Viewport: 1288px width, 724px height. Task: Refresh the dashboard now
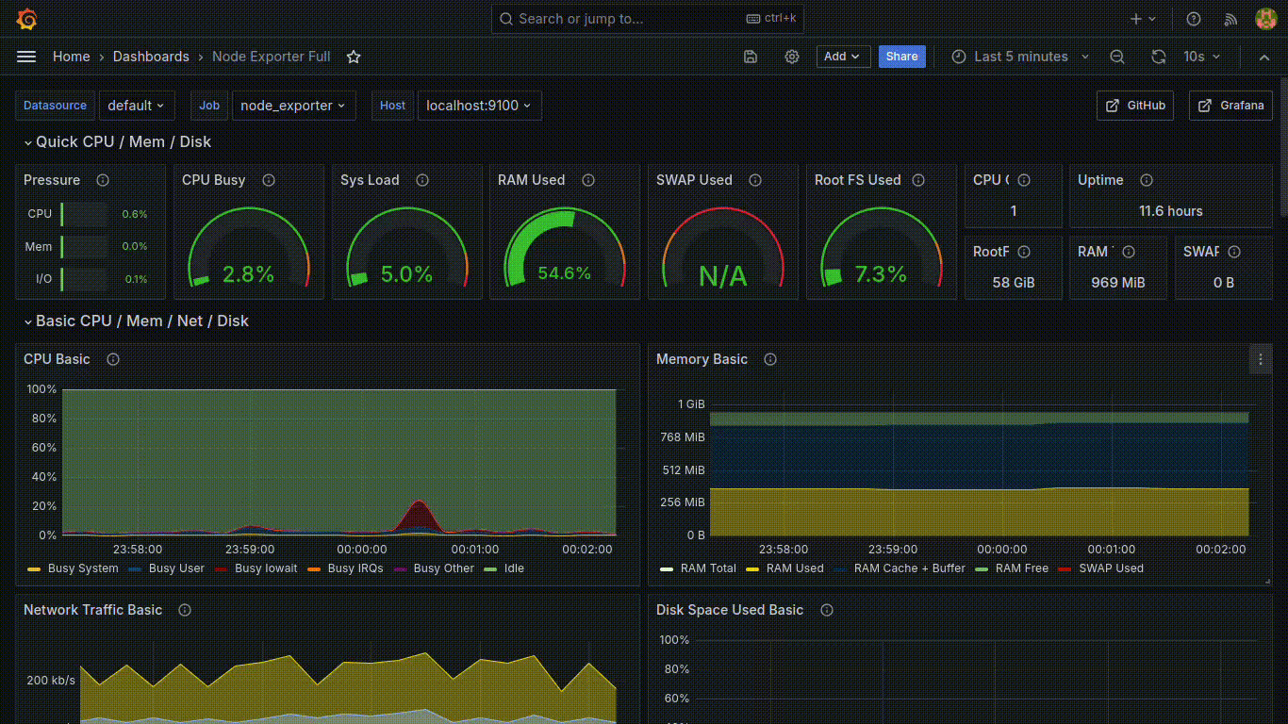1159,57
